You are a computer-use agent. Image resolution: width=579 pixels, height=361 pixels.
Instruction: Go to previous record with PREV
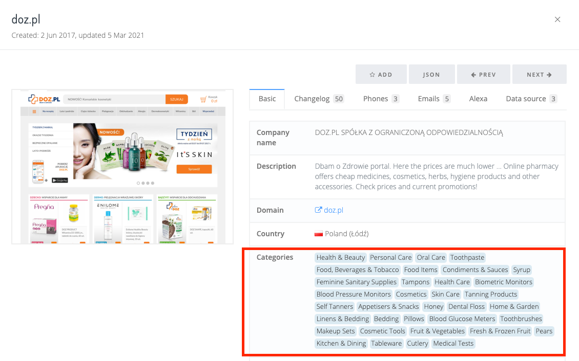coord(483,75)
